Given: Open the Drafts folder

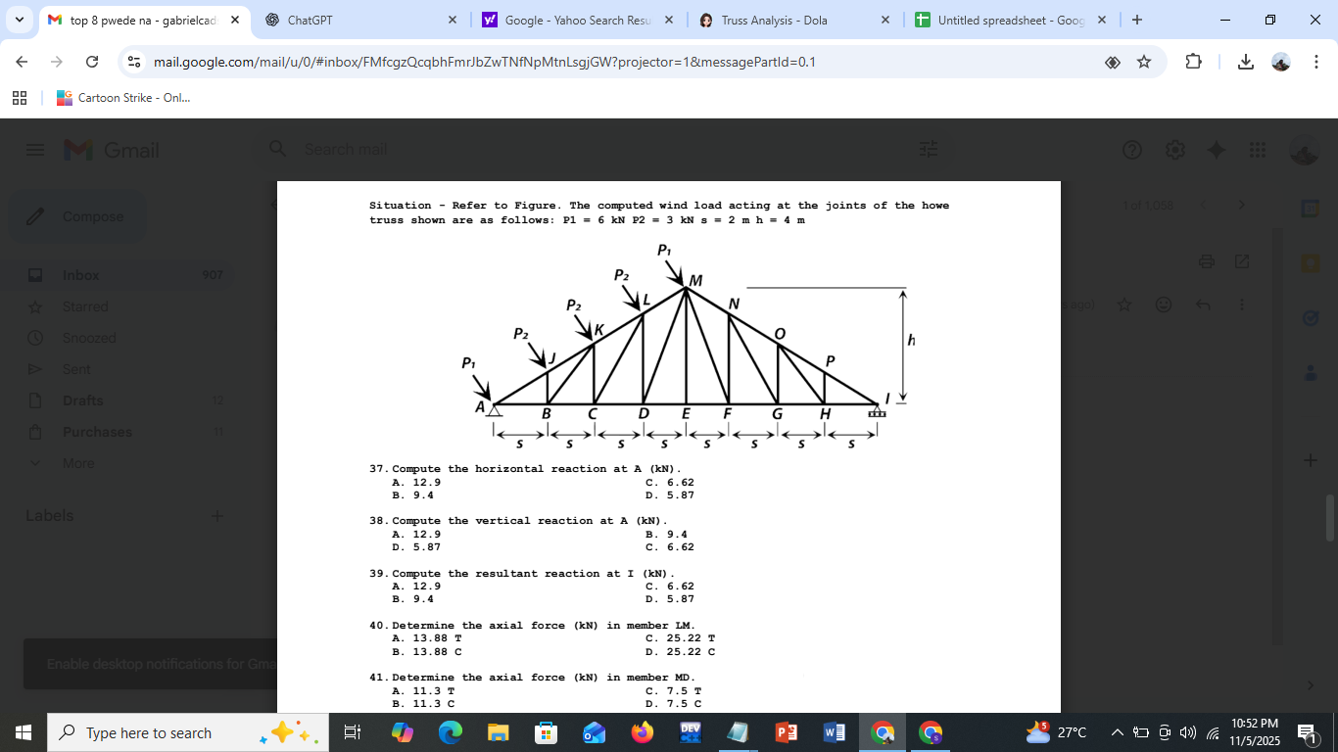Looking at the screenshot, I should tap(121, 400).
